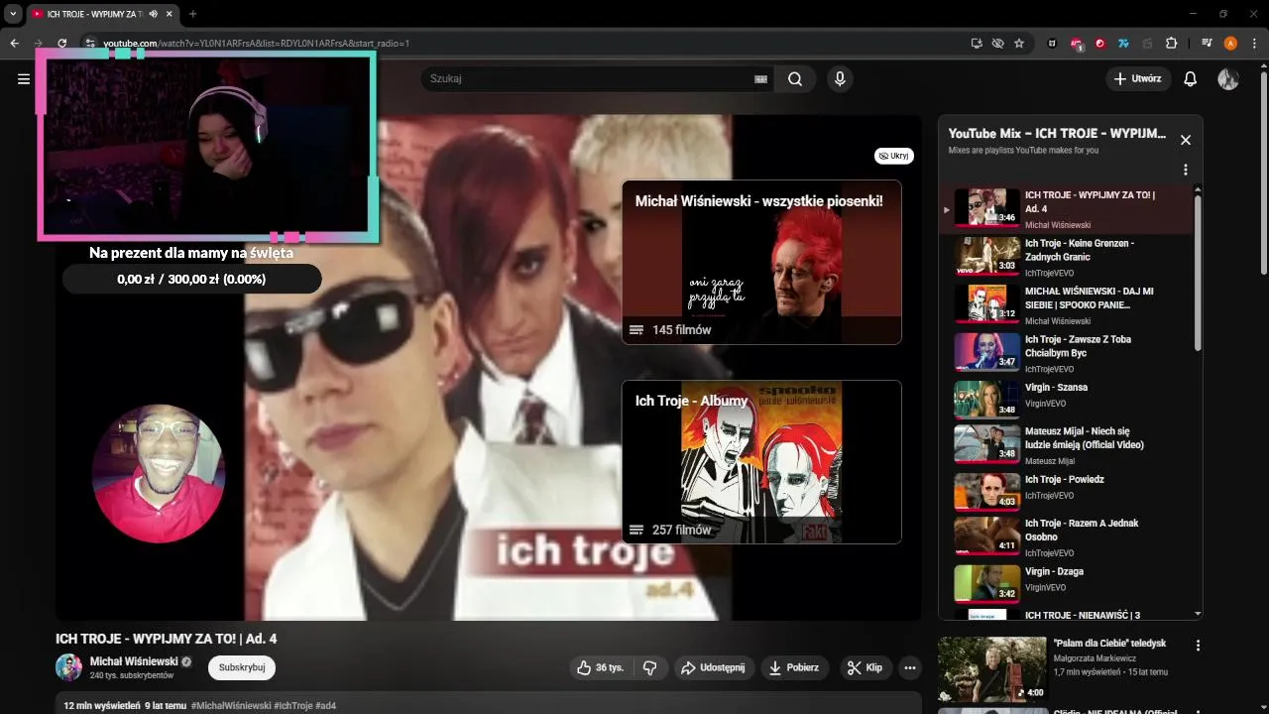1269x714 pixels.
Task: Click the YouTube Mix playlist title
Action: click(x=1057, y=134)
